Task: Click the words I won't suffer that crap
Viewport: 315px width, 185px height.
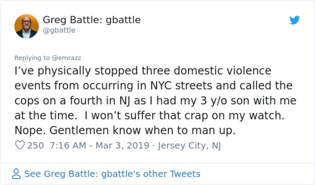Action: pos(143,116)
